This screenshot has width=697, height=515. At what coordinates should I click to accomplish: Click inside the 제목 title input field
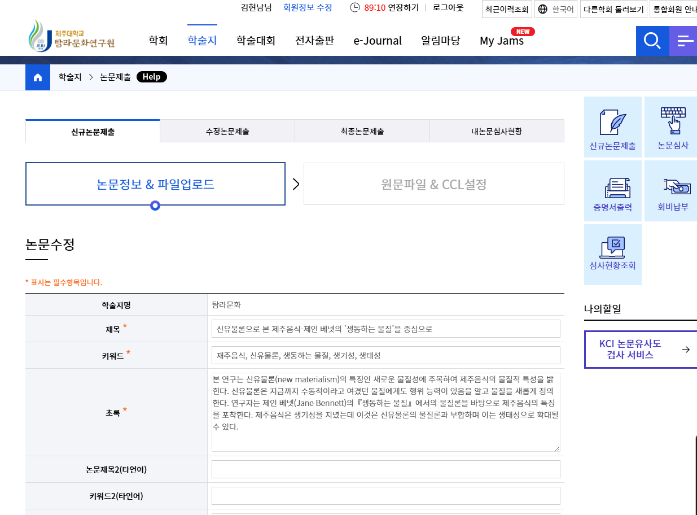click(x=385, y=329)
